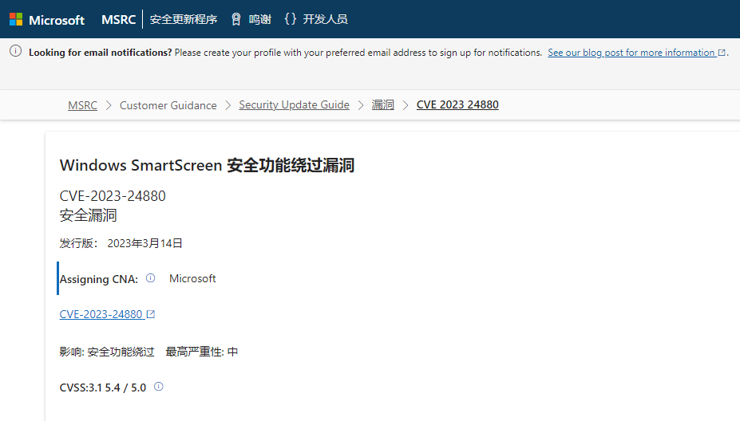Select the 最高严重性: 中 text
This screenshot has width=740, height=421.
(201, 352)
